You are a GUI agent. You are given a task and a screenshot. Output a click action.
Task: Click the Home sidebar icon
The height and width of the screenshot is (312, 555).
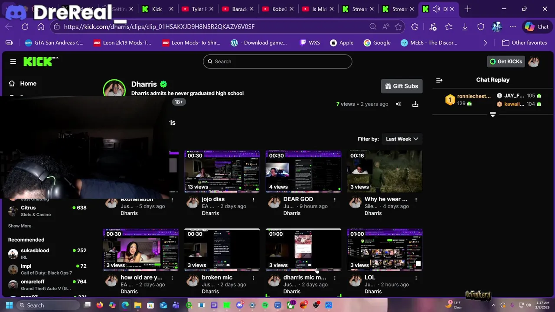point(12,84)
